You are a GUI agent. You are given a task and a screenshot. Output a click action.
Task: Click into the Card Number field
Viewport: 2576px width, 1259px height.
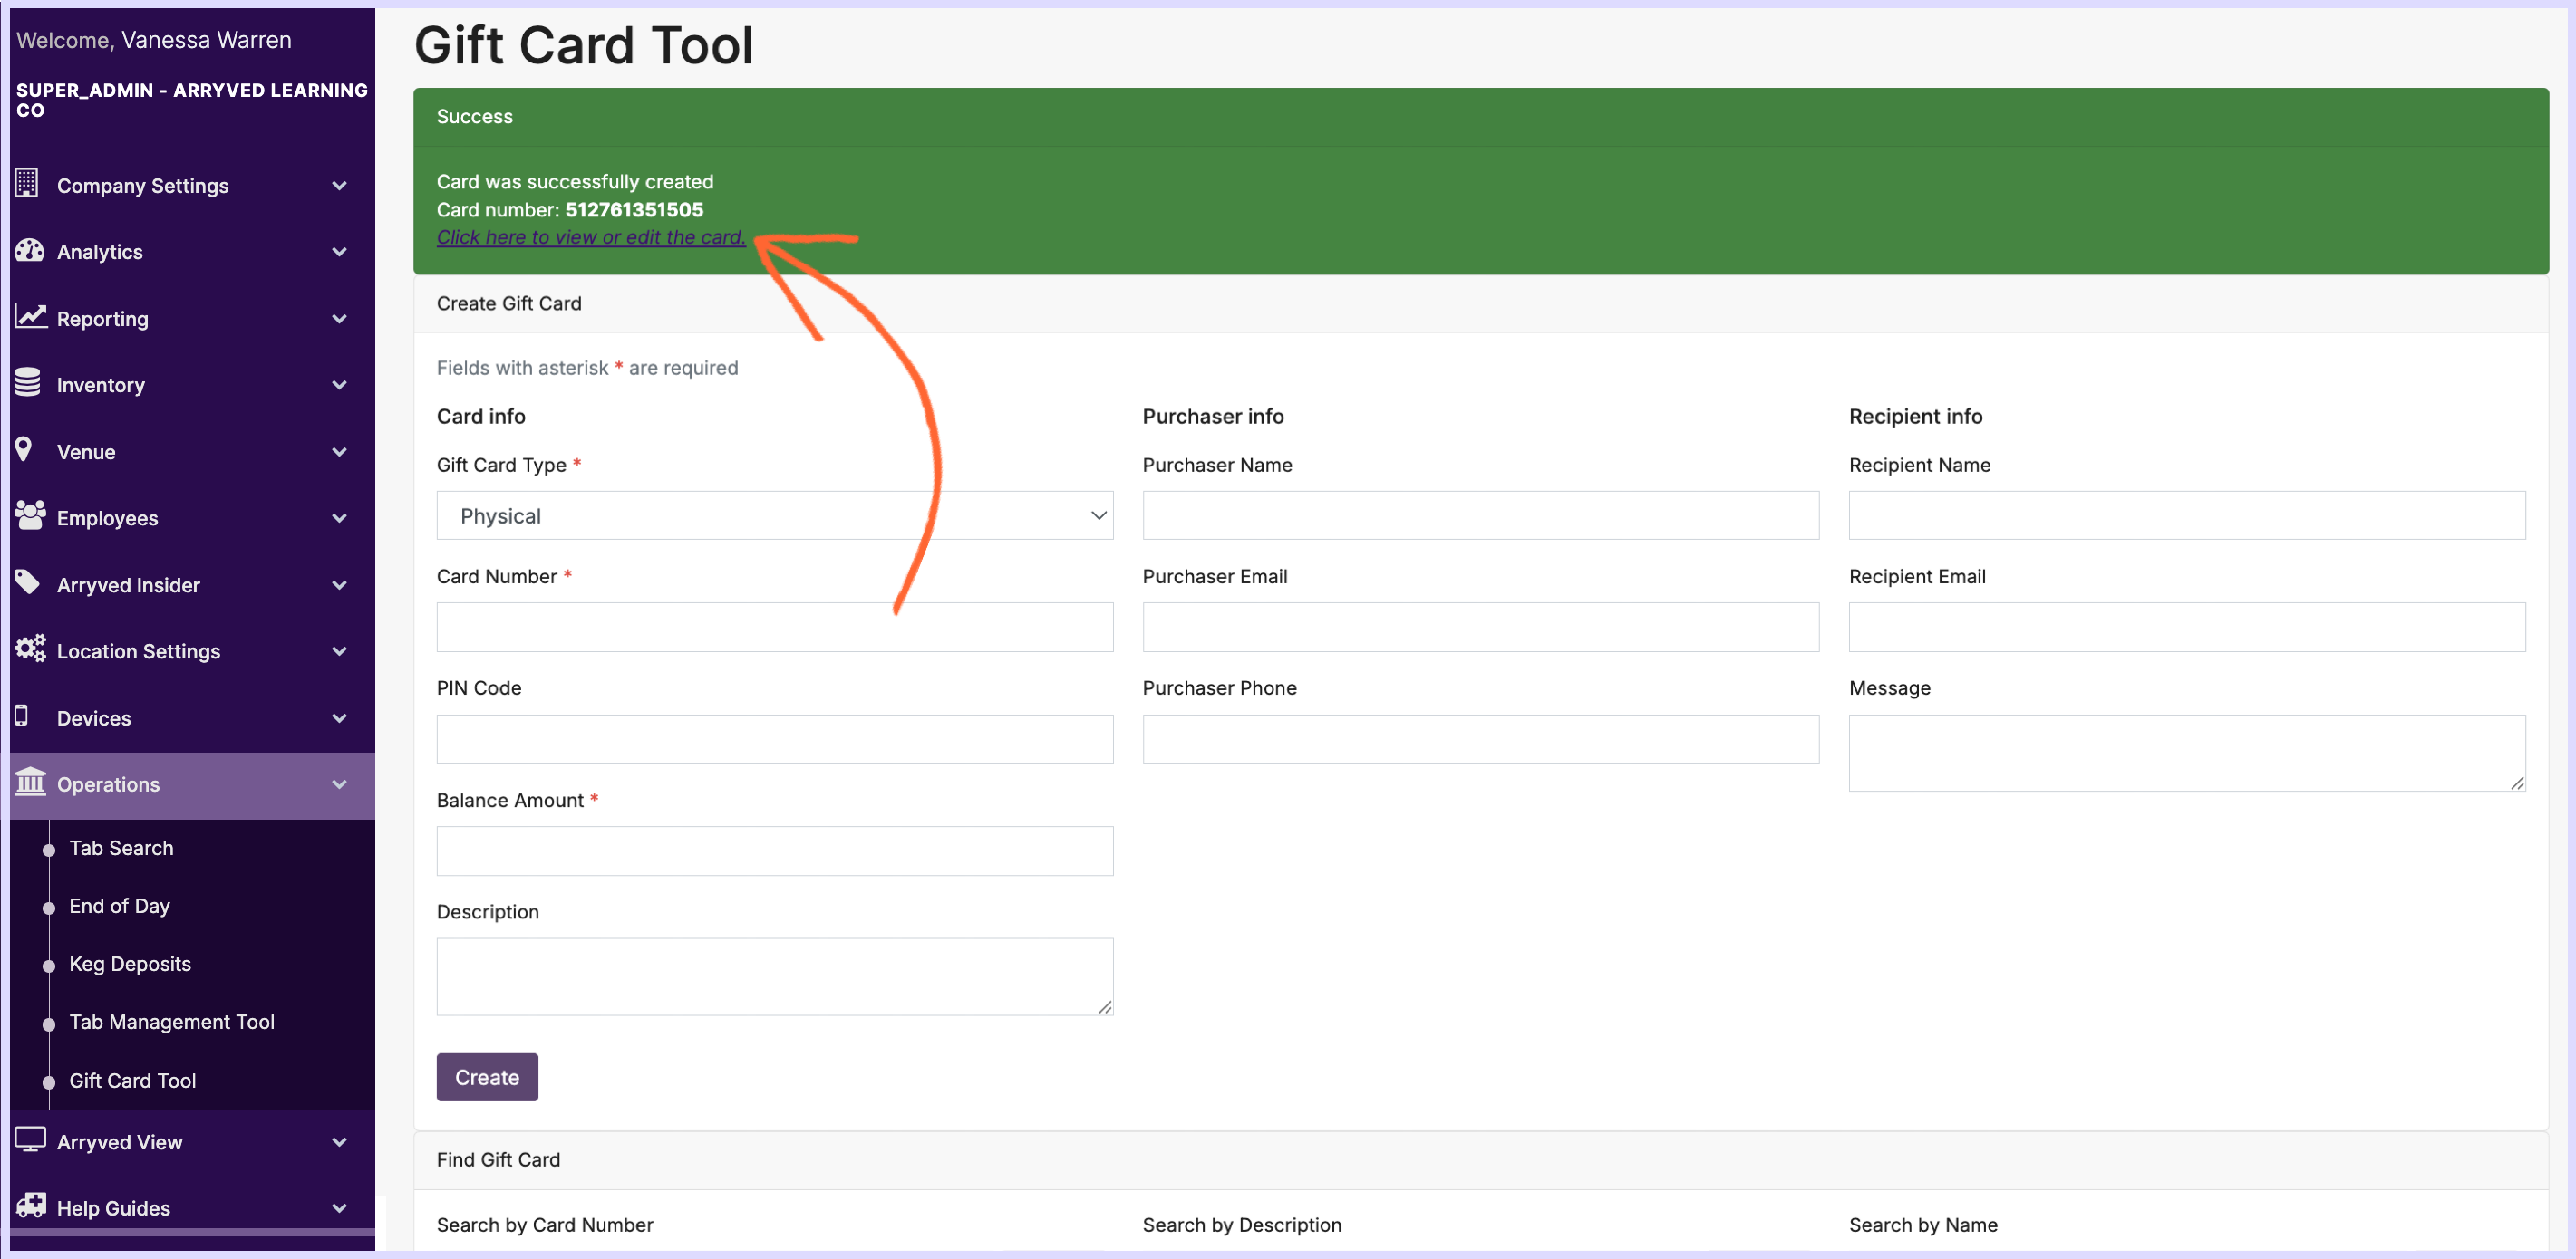coord(774,628)
